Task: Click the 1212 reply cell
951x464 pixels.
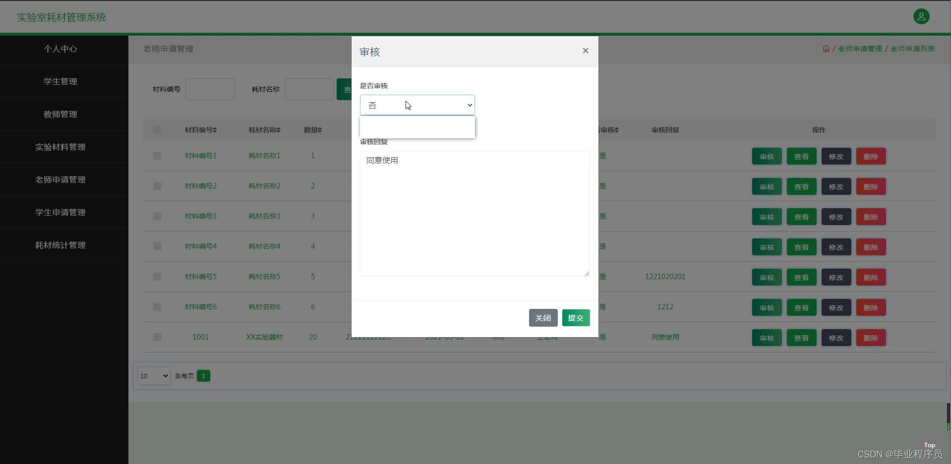Action: tap(665, 307)
